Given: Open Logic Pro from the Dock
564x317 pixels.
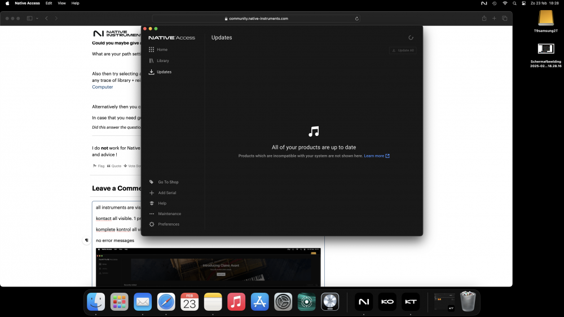Looking at the screenshot, I should coord(330,302).
